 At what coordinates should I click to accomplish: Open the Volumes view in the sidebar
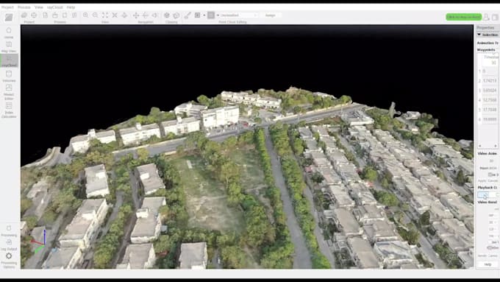9,76
